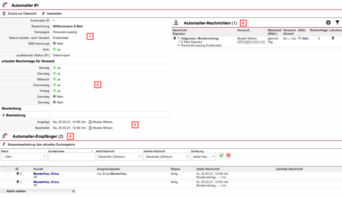The image size is (342, 197).
Task: Click Zurück zur Übersicht
Action: coord(23,14)
